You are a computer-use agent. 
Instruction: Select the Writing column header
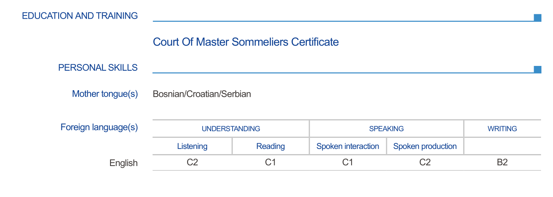pos(502,129)
